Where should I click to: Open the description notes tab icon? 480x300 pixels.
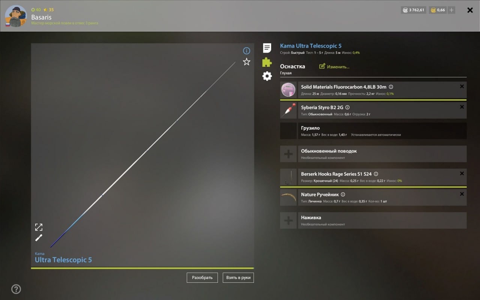pyautogui.click(x=267, y=48)
